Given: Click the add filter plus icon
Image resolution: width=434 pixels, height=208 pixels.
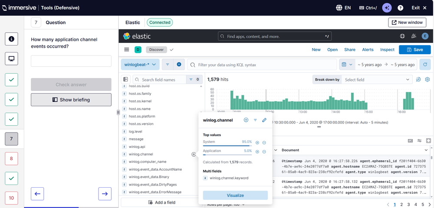Looking at the screenshot, I should pos(179,65).
